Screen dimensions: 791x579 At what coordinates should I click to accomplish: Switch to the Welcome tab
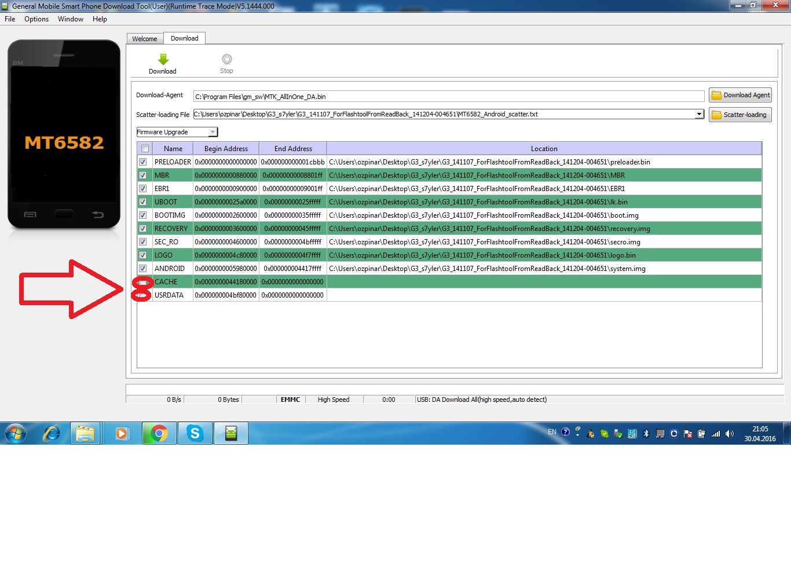[x=145, y=39]
